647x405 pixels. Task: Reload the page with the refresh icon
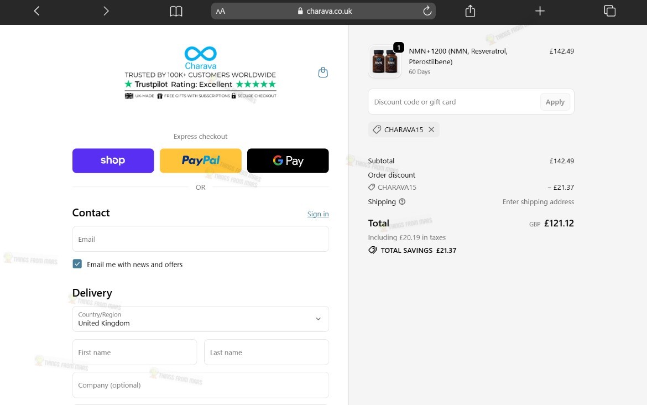[x=427, y=11]
